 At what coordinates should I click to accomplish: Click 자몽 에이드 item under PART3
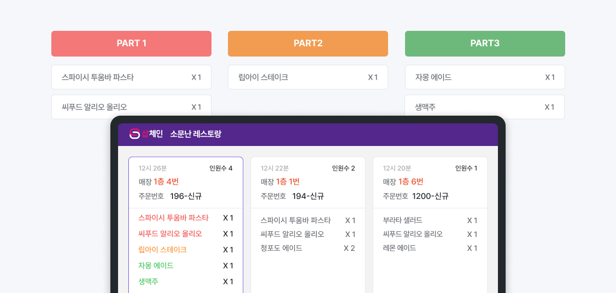point(485,78)
